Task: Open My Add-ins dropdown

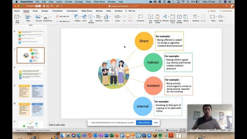Action: [63, 21]
